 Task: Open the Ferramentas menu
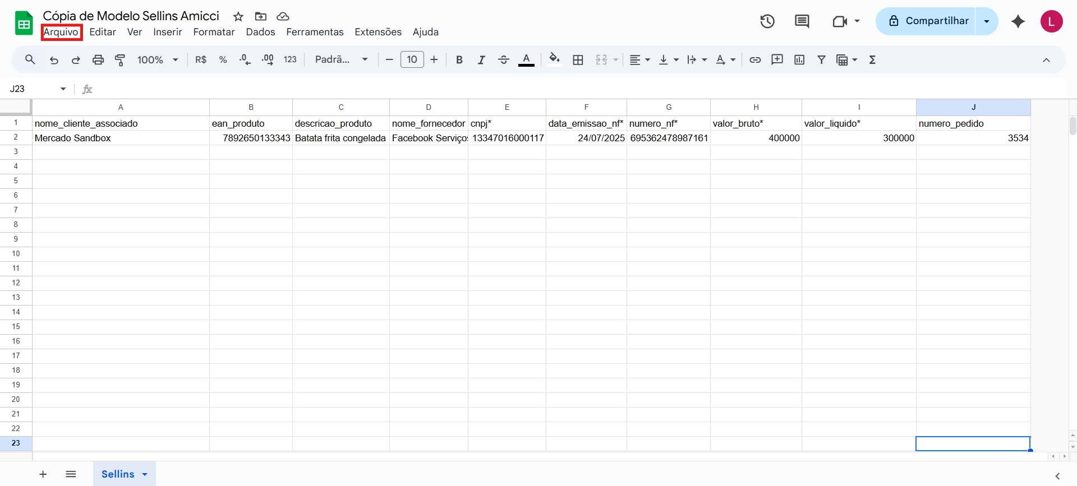tap(315, 32)
